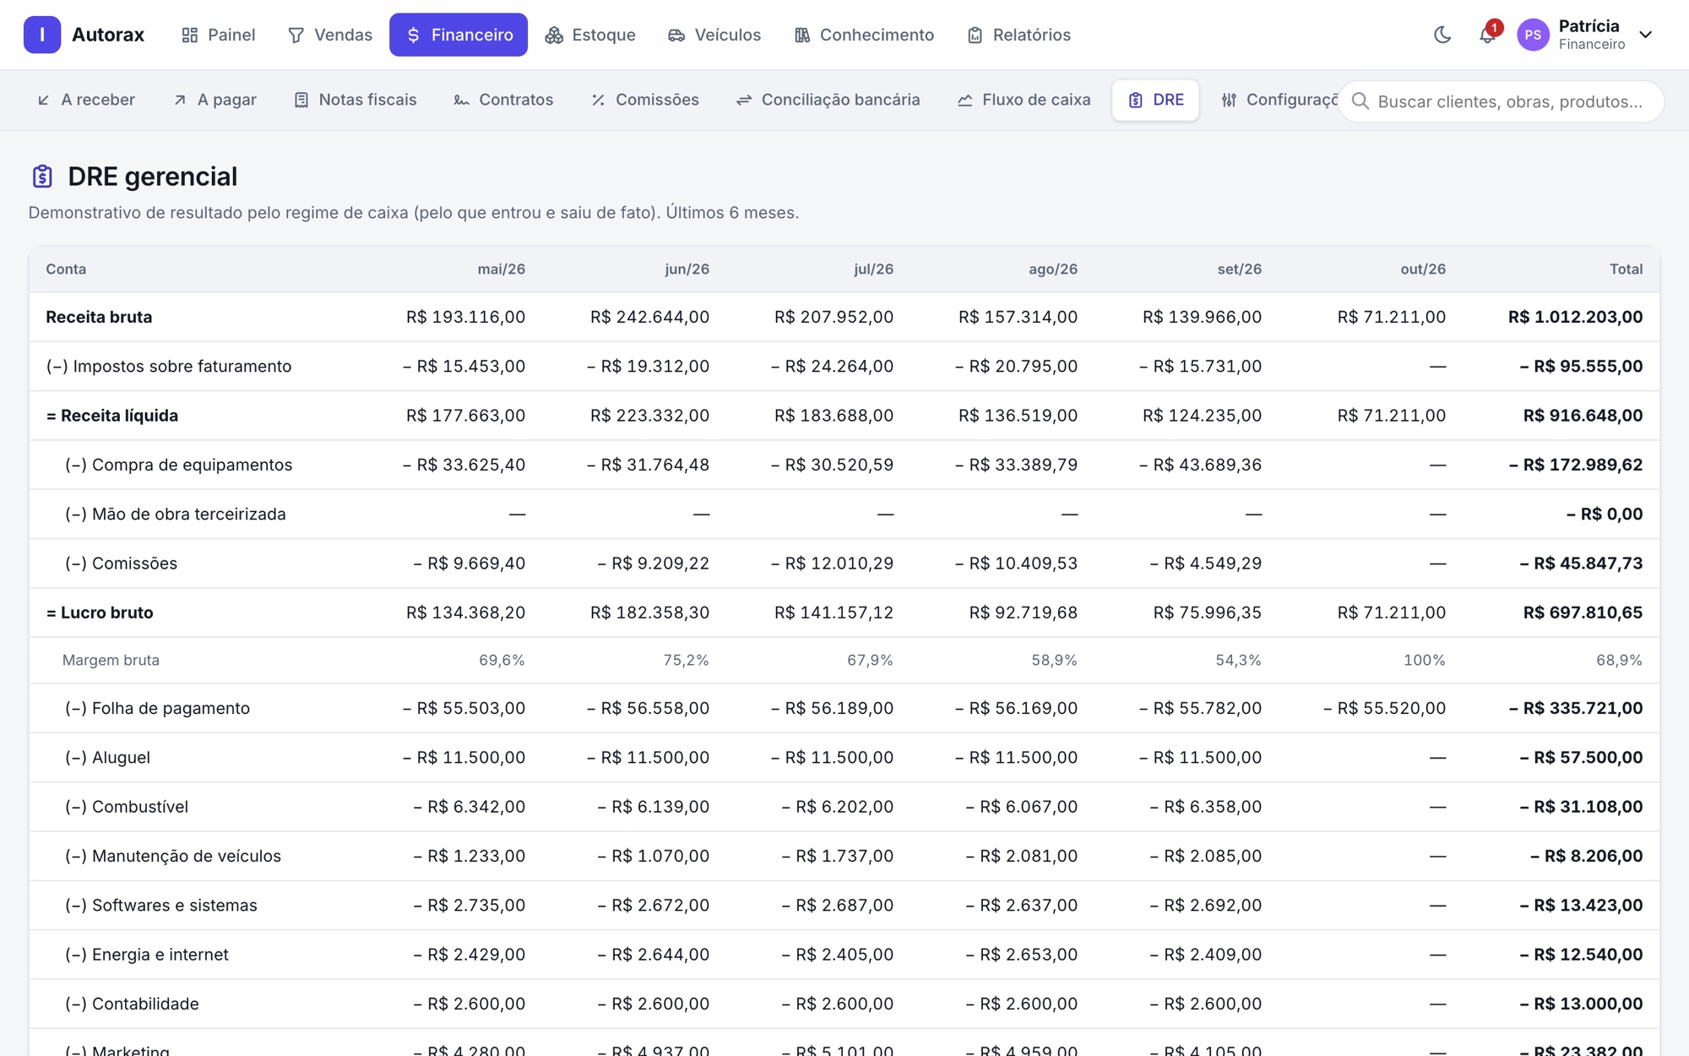The height and width of the screenshot is (1056, 1689).
Task: Select the Contabilidade row label
Action: [132, 1004]
